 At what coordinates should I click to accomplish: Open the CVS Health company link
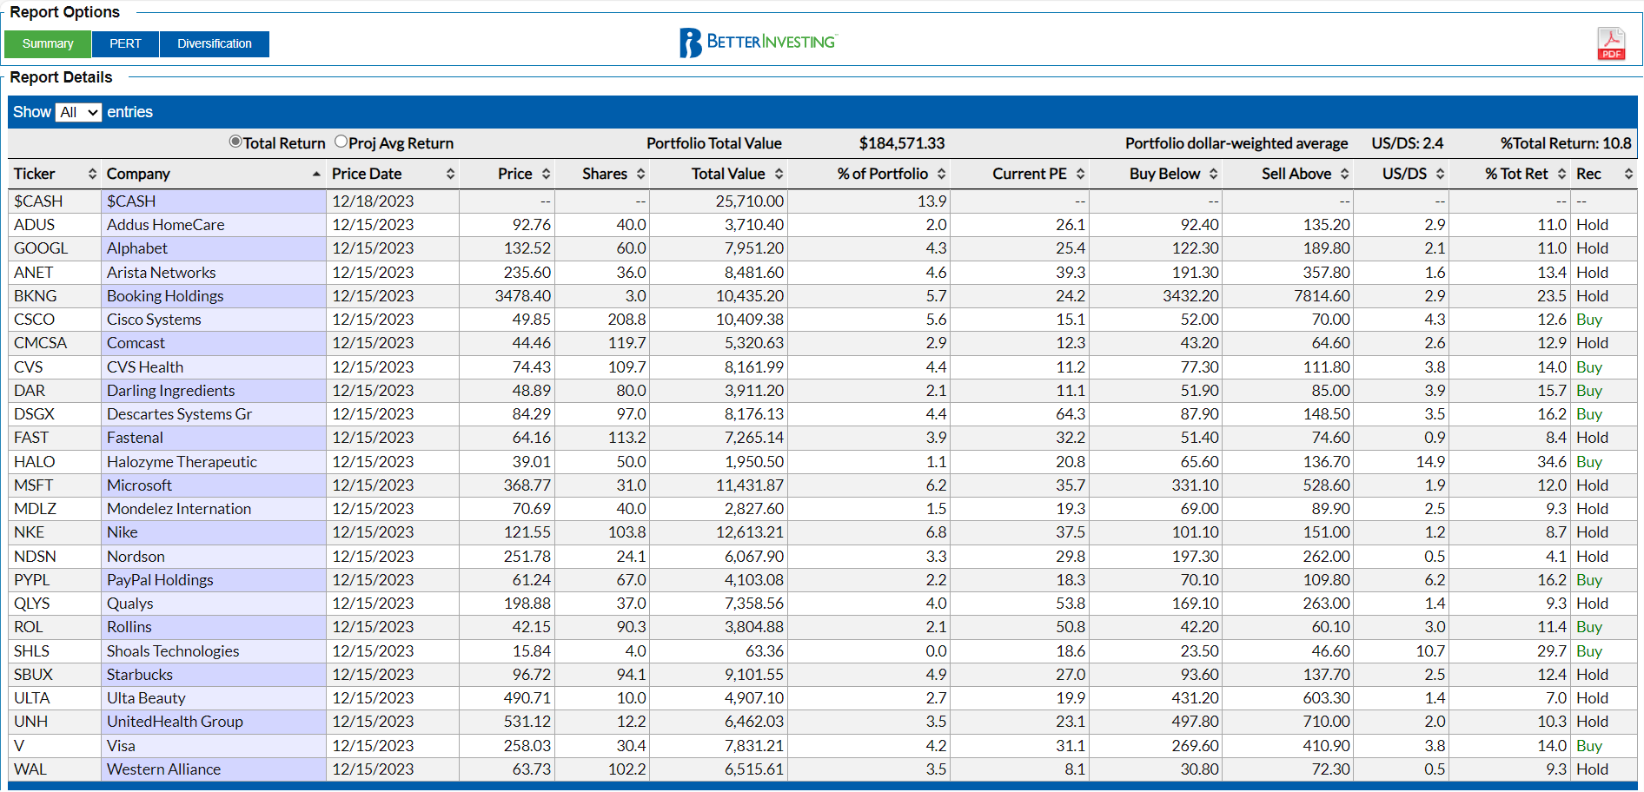(145, 367)
